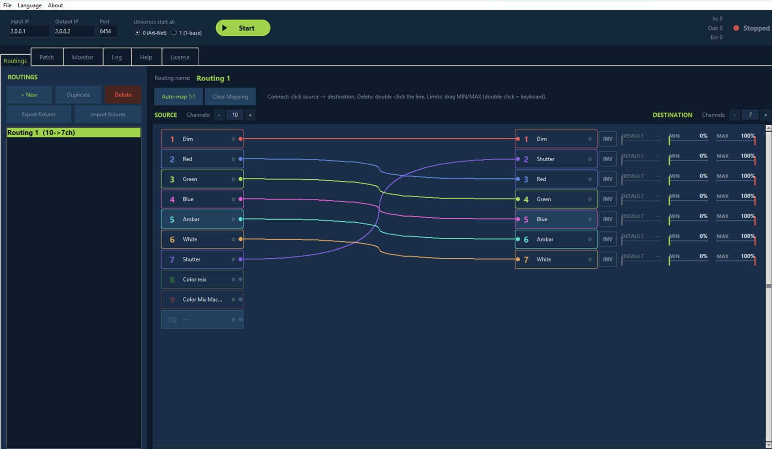Select the 0 (Art-Net) universe radio button
Screen dimensions: 772x449
pyautogui.click(x=137, y=33)
